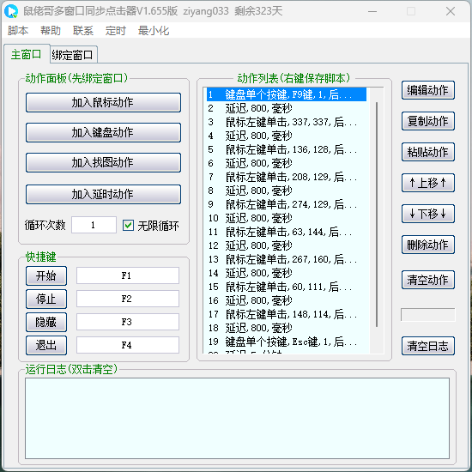Select row 11 鼠标左键单击 63,144
The height and width of the screenshot is (472, 472).
point(287,232)
